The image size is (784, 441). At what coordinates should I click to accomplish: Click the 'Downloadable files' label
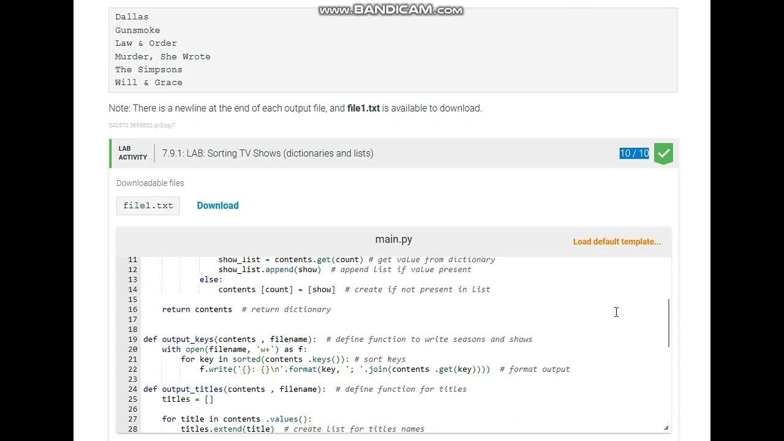pyautogui.click(x=150, y=183)
